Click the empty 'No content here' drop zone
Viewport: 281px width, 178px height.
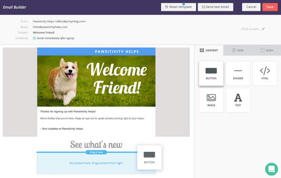(x=96, y=163)
